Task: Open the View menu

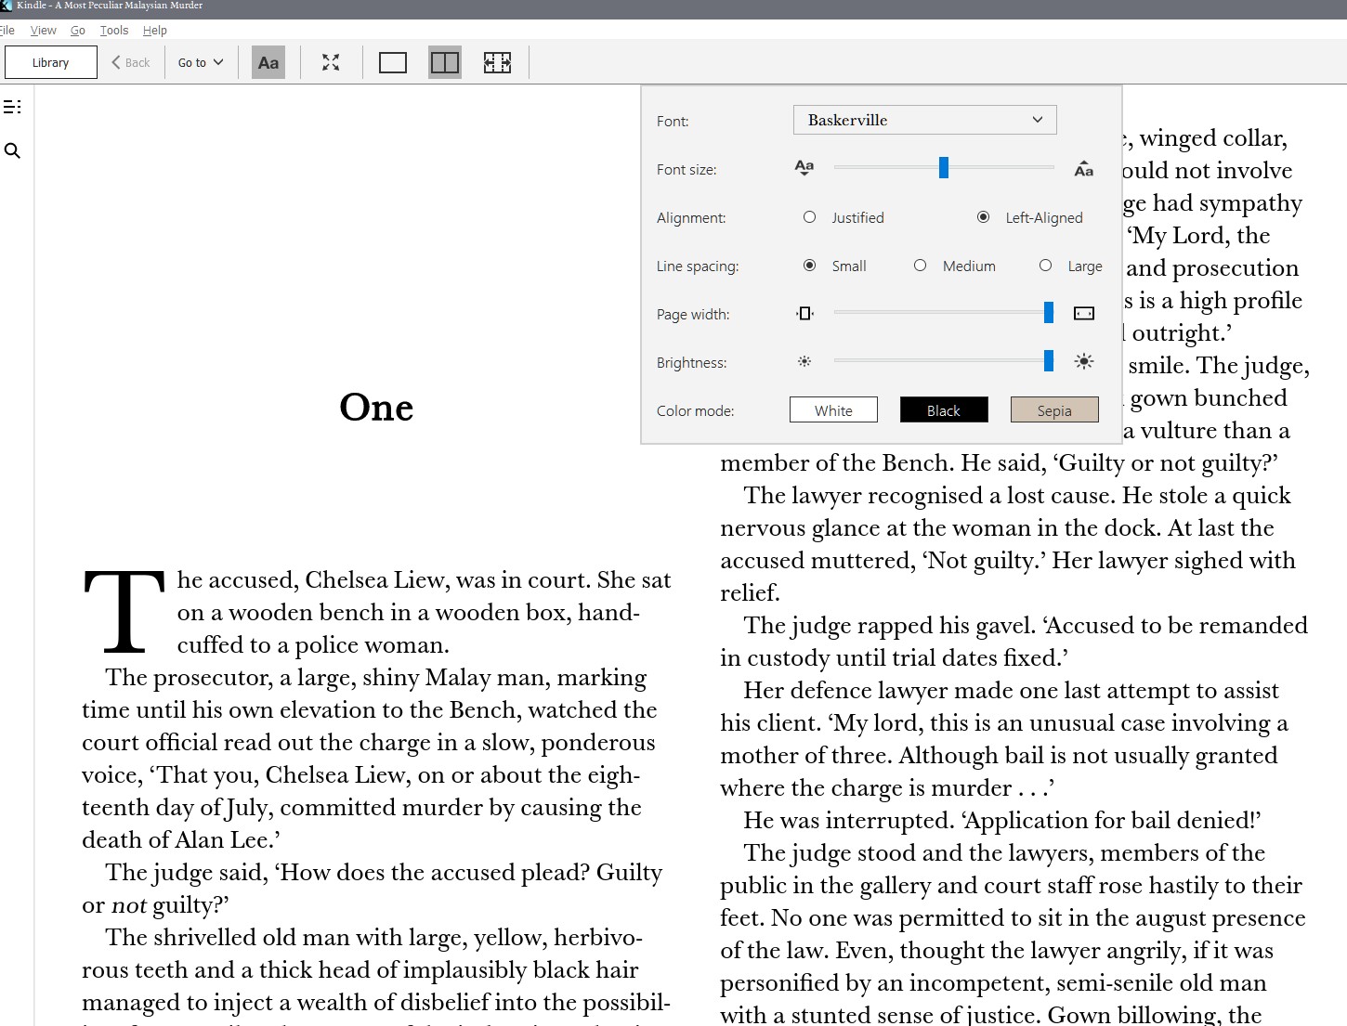Action: [44, 31]
